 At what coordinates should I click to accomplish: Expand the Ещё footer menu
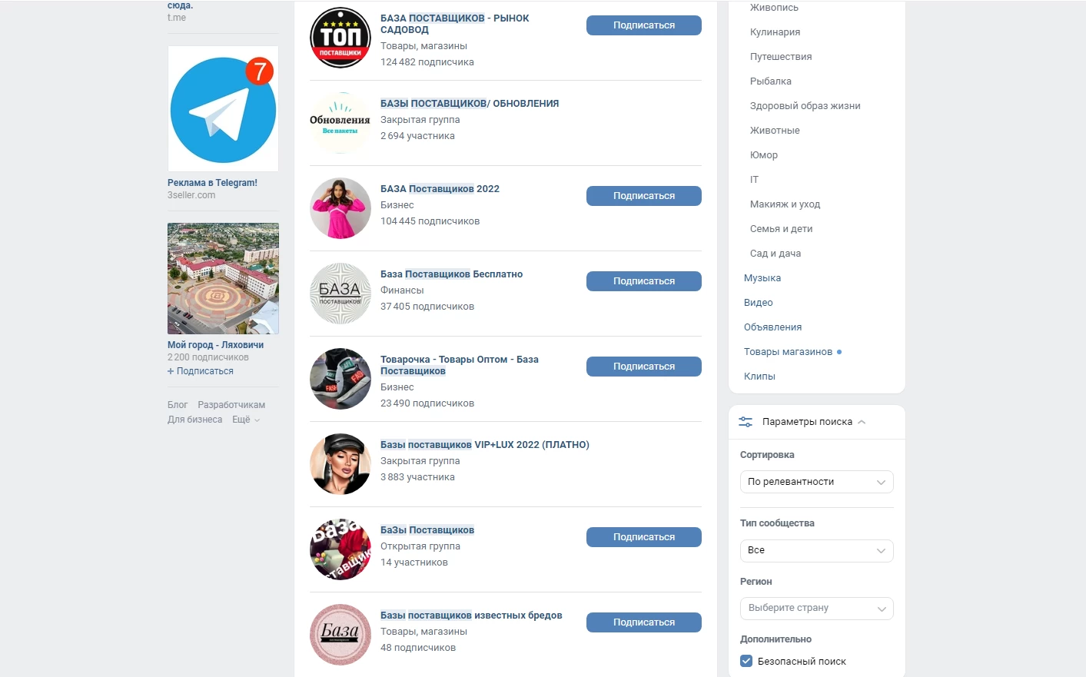click(246, 420)
